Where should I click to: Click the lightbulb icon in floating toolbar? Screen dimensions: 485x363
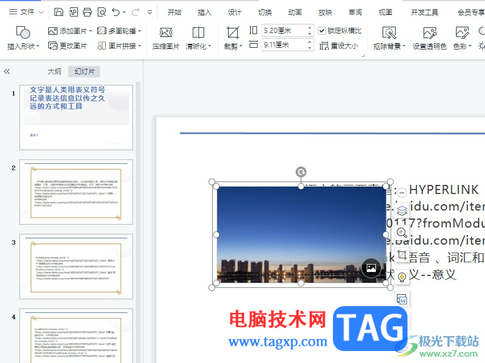click(x=402, y=277)
